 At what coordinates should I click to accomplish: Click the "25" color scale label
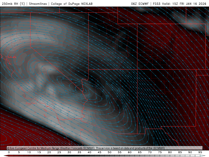tap(59, 152)
